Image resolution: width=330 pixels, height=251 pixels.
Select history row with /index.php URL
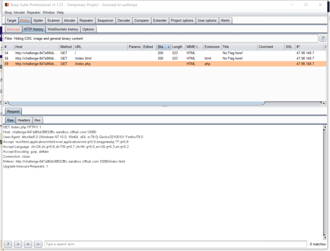(x=165, y=64)
